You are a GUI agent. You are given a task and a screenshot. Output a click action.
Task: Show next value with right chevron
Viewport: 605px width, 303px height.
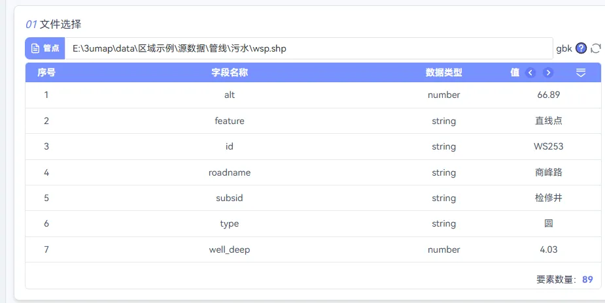point(548,72)
